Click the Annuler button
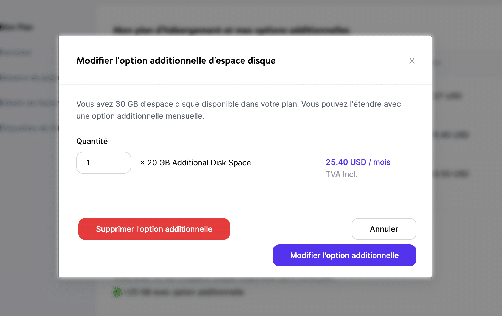 click(x=383, y=229)
